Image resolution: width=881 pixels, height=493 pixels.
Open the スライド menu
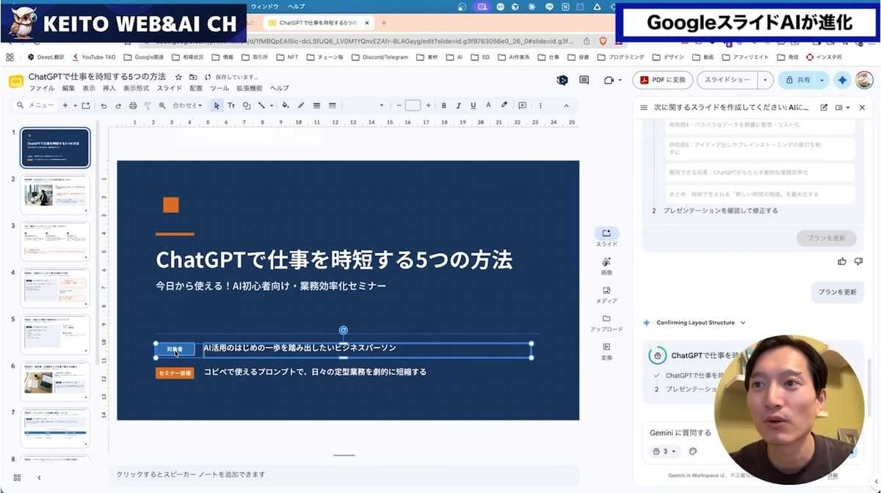[x=170, y=88]
